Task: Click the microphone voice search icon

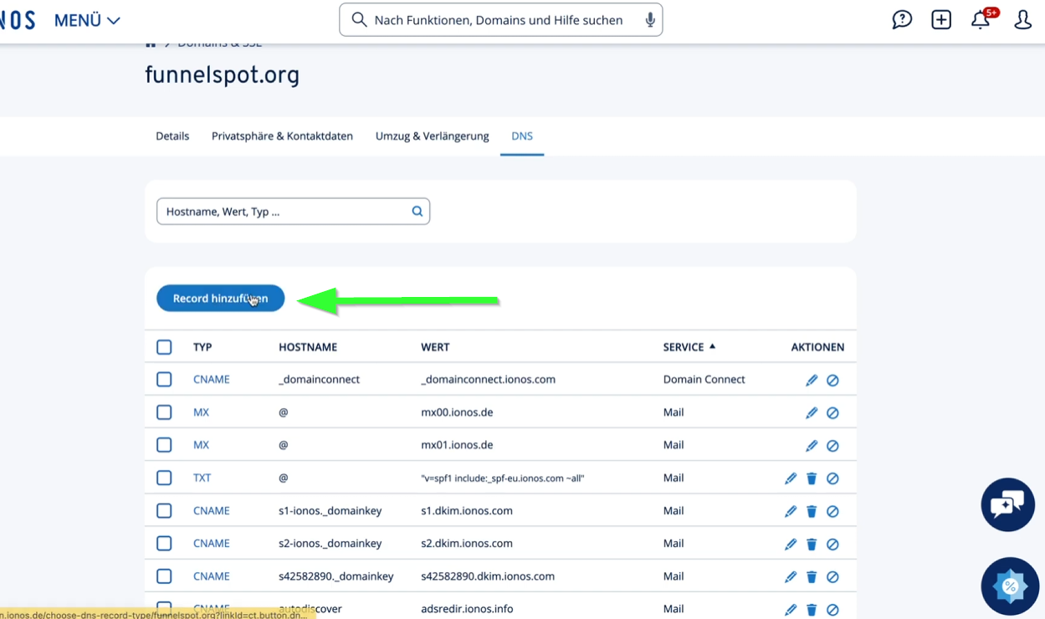Action: (650, 20)
